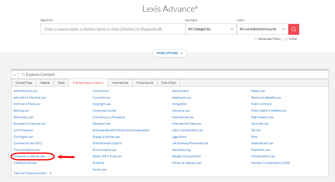Expand MORE OPTIONS
Viewport: 335px width, 182px height.
tap(170, 53)
